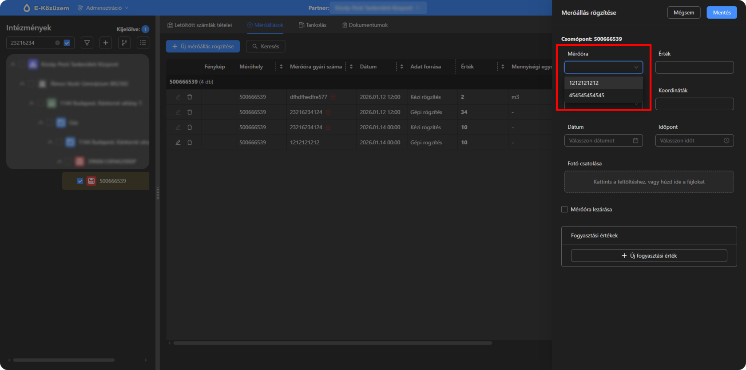Edit the 1212121212 meter reading row
The image size is (746, 370).
click(x=178, y=143)
